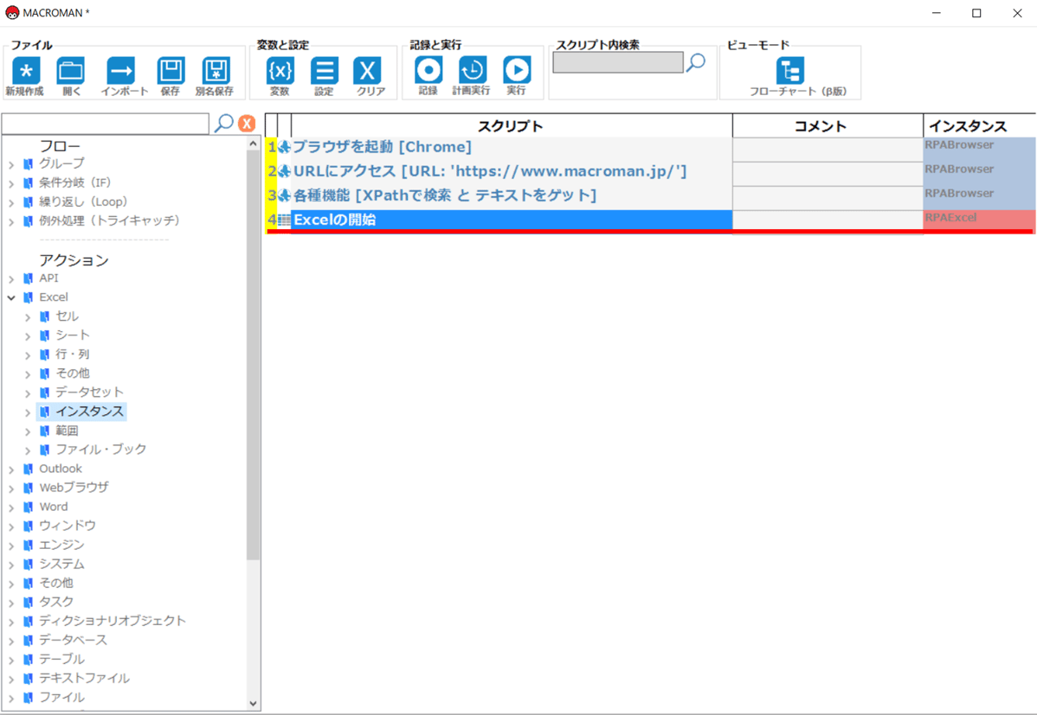Switch to フローチャート (β版) view icon

click(790, 70)
